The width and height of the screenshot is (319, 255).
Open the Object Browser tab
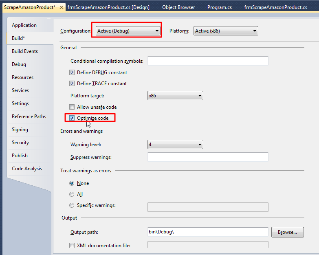178,7
